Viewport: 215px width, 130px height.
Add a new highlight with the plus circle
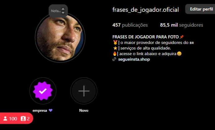[x=84, y=91]
